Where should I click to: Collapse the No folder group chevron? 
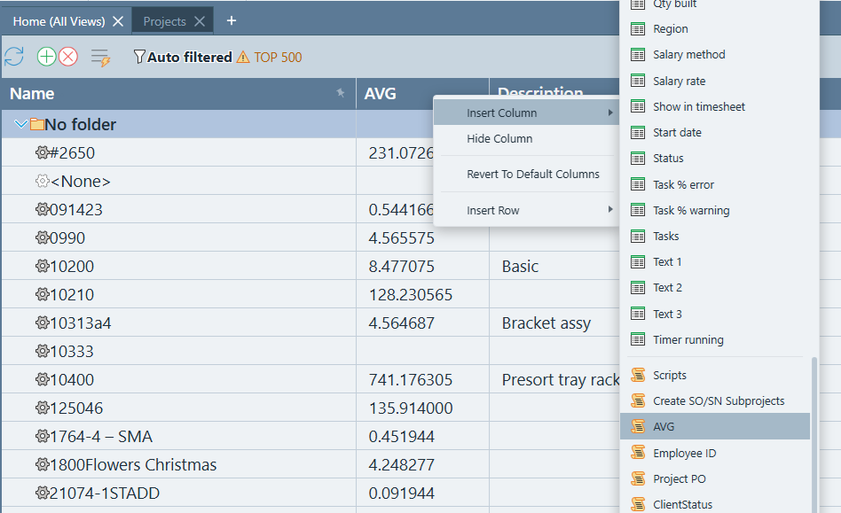point(21,124)
